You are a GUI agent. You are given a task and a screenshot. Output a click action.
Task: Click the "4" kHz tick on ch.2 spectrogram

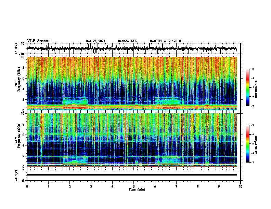tap(24, 146)
